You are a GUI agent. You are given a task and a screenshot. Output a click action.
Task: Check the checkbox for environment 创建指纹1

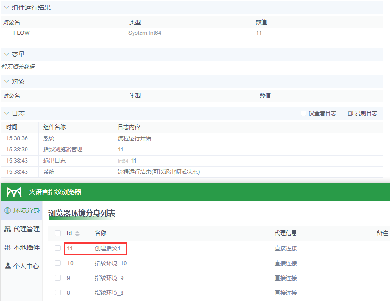[x=58, y=249]
